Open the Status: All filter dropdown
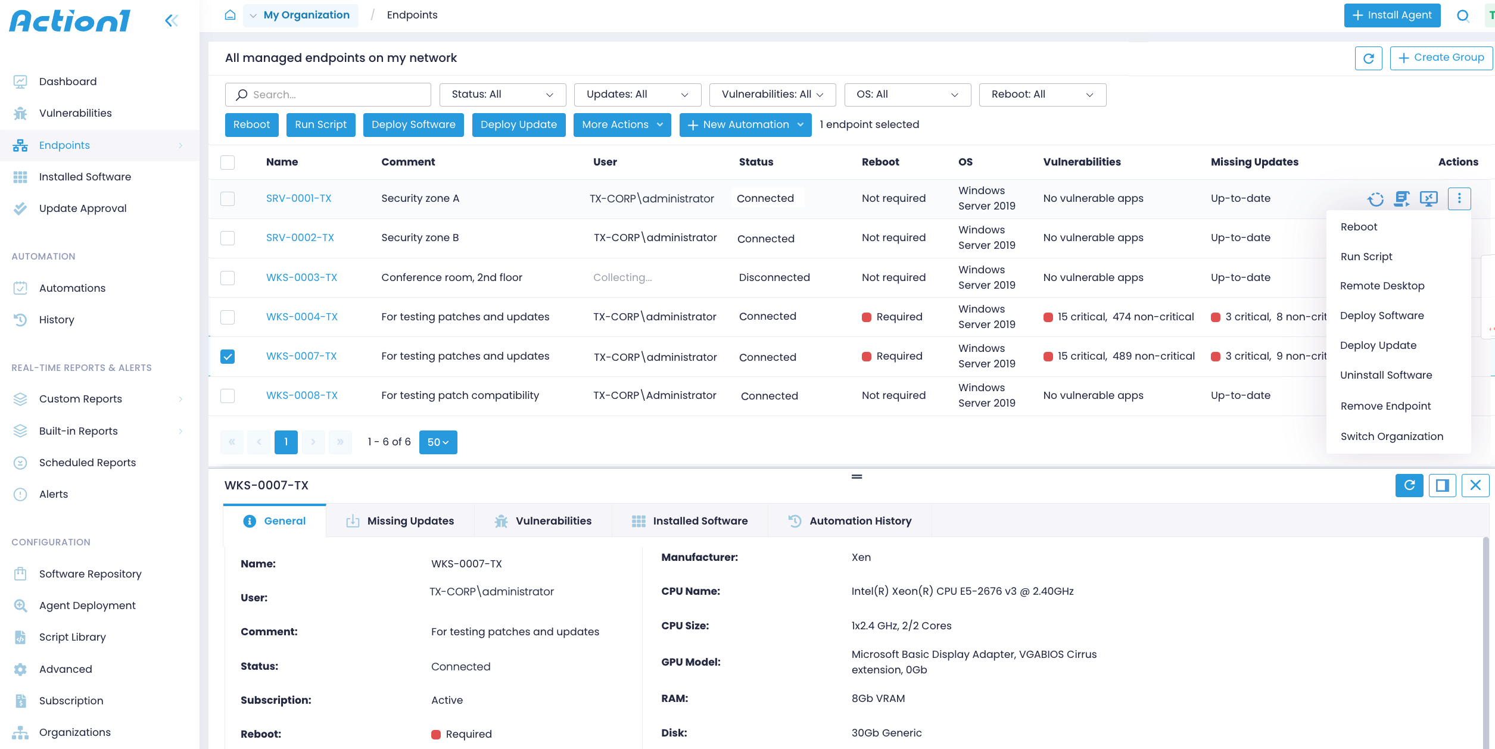The image size is (1495, 749). (502, 94)
